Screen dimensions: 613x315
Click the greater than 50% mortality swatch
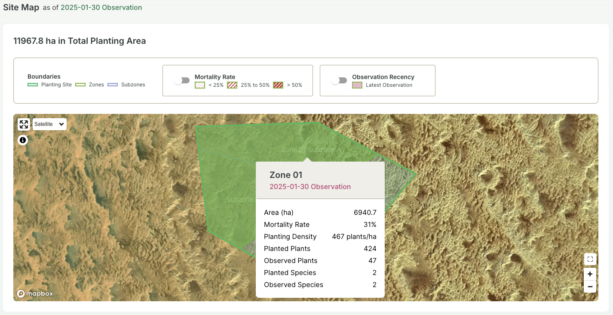[x=278, y=85]
